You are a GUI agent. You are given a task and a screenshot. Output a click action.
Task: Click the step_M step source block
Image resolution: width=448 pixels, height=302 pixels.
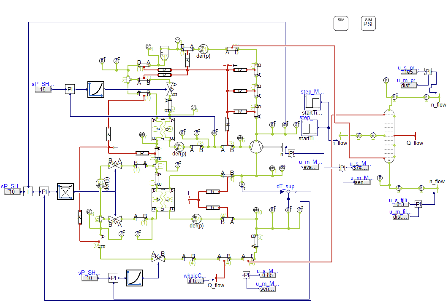click(312, 102)
